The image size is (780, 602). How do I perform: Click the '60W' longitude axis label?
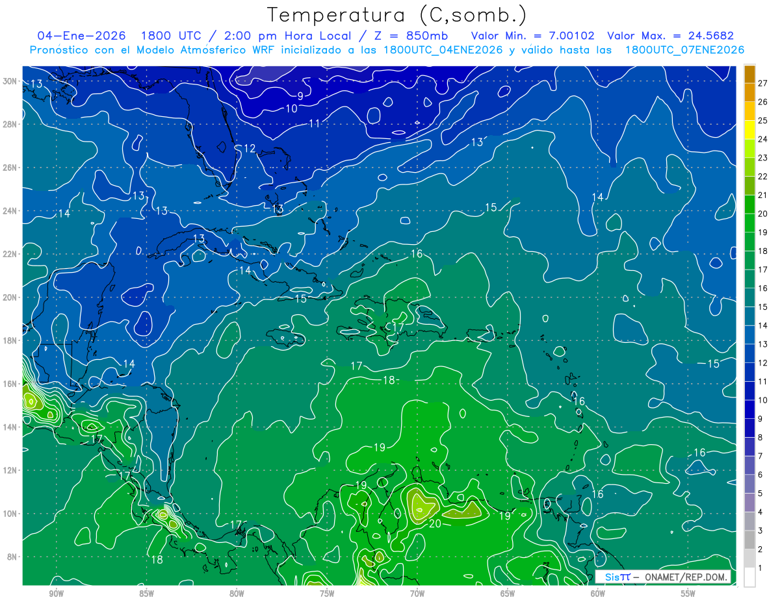(597, 594)
